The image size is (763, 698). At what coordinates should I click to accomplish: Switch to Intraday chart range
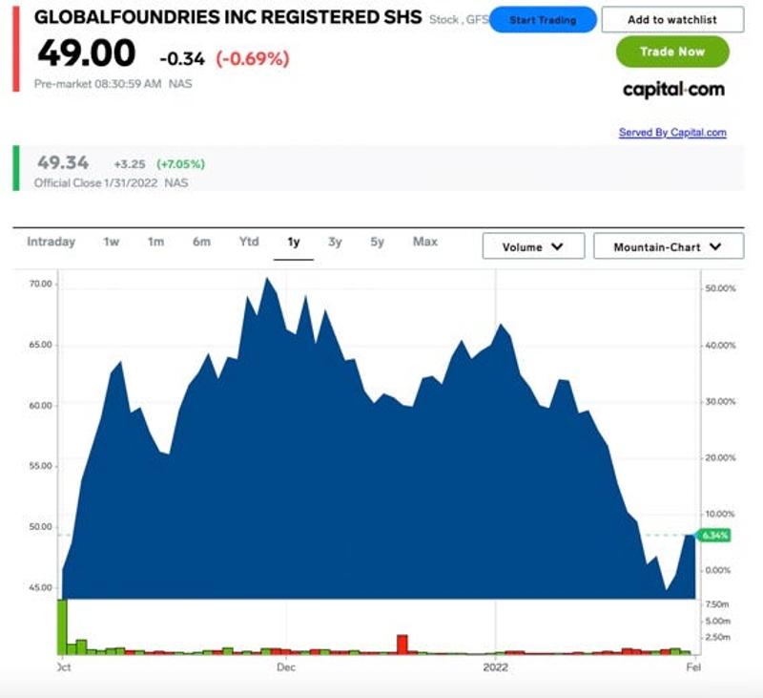pos(52,243)
